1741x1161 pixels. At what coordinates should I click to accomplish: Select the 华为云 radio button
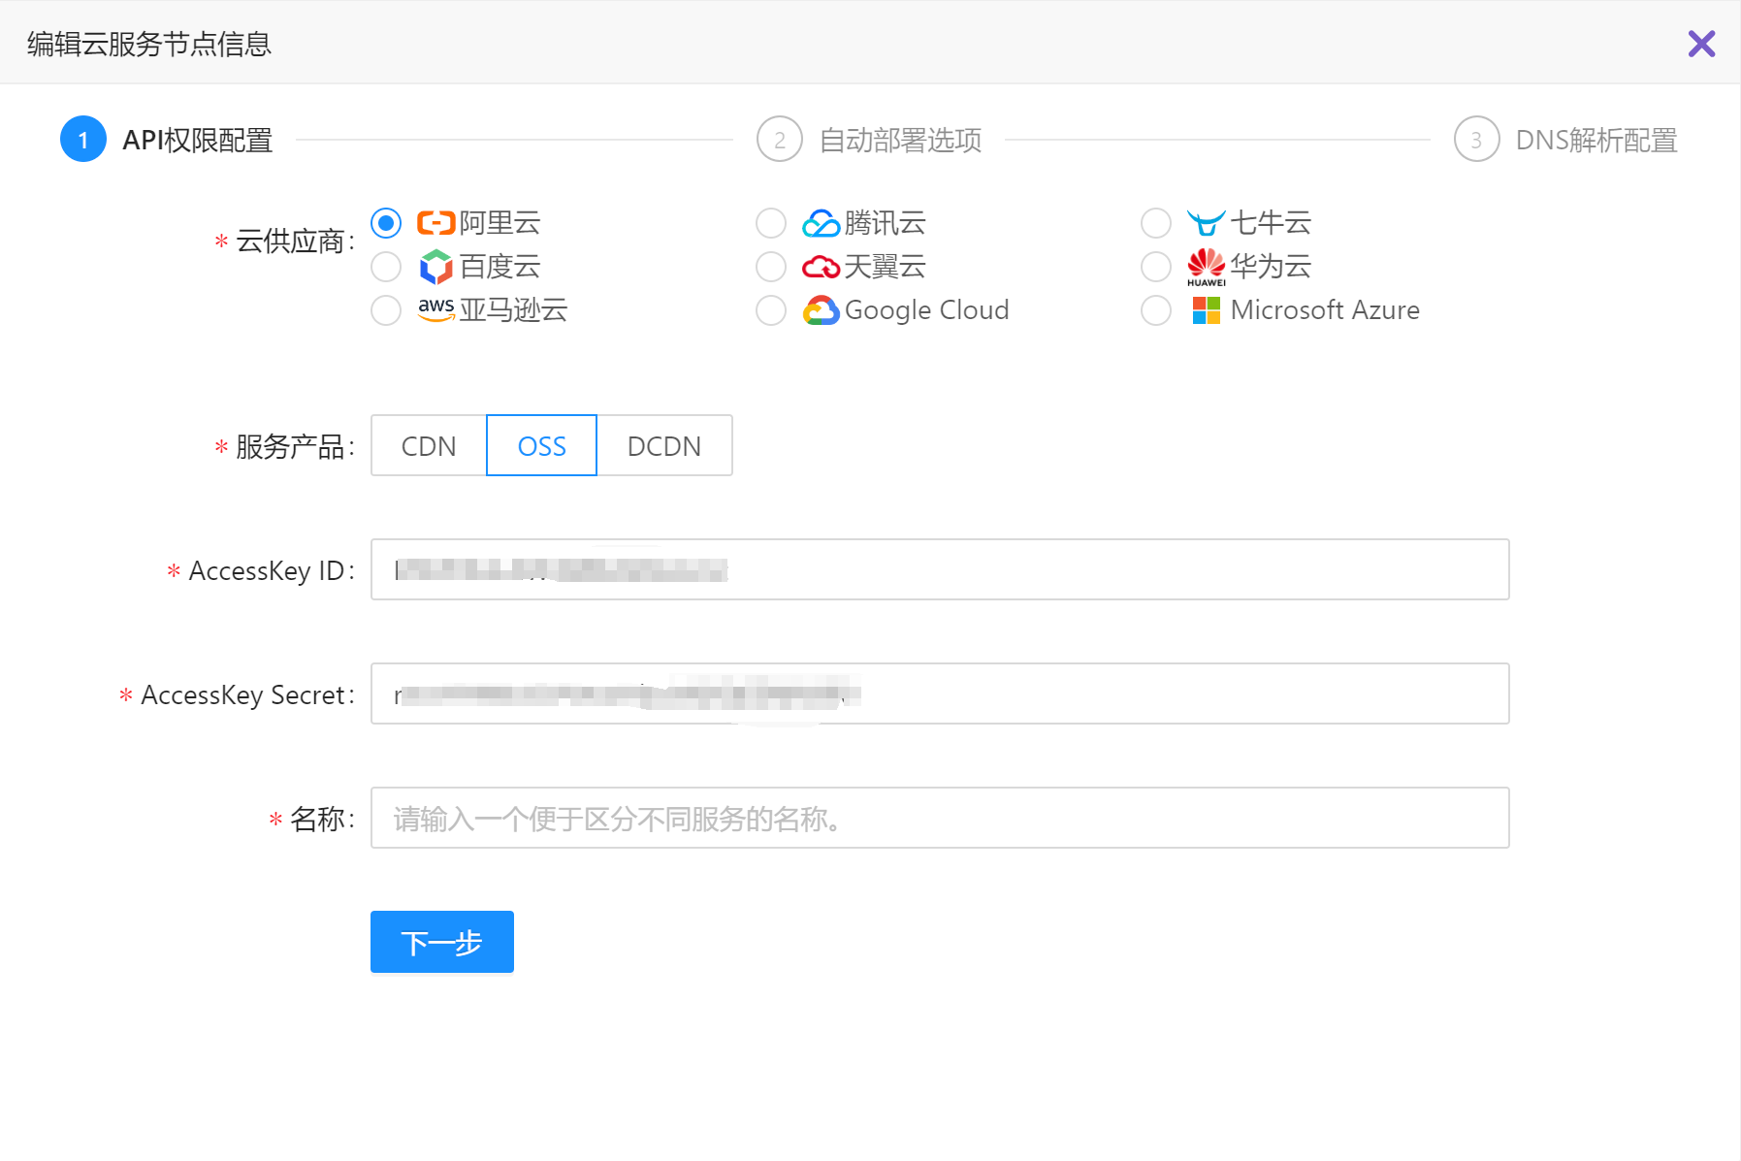click(x=1156, y=267)
